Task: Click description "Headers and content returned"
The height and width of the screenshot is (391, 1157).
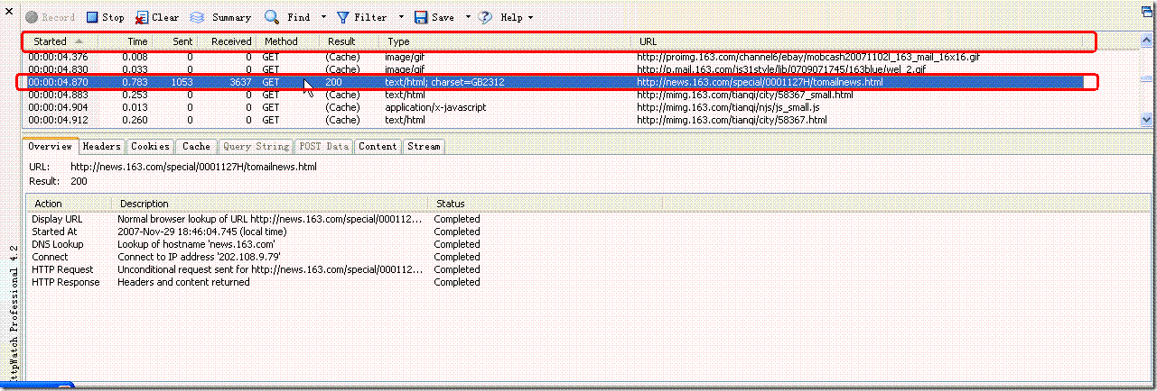Action: [183, 282]
